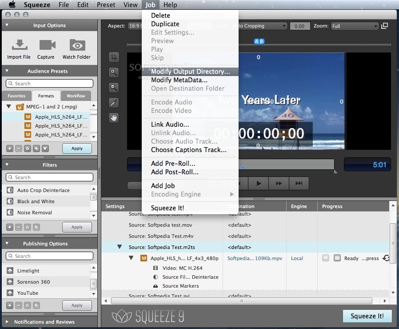Click Apply under Filters
The height and width of the screenshot is (329, 399).
tap(77, 227)
